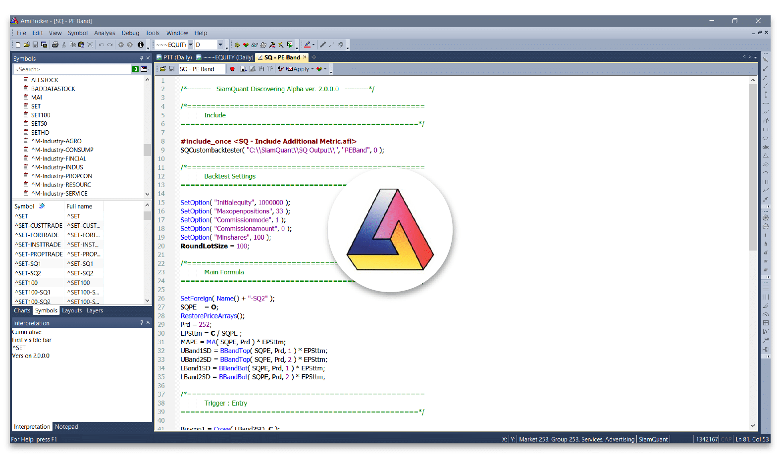Click the Undo arrow icon
The width and height of the screenshot is (779, 460).
click(101, 45)
